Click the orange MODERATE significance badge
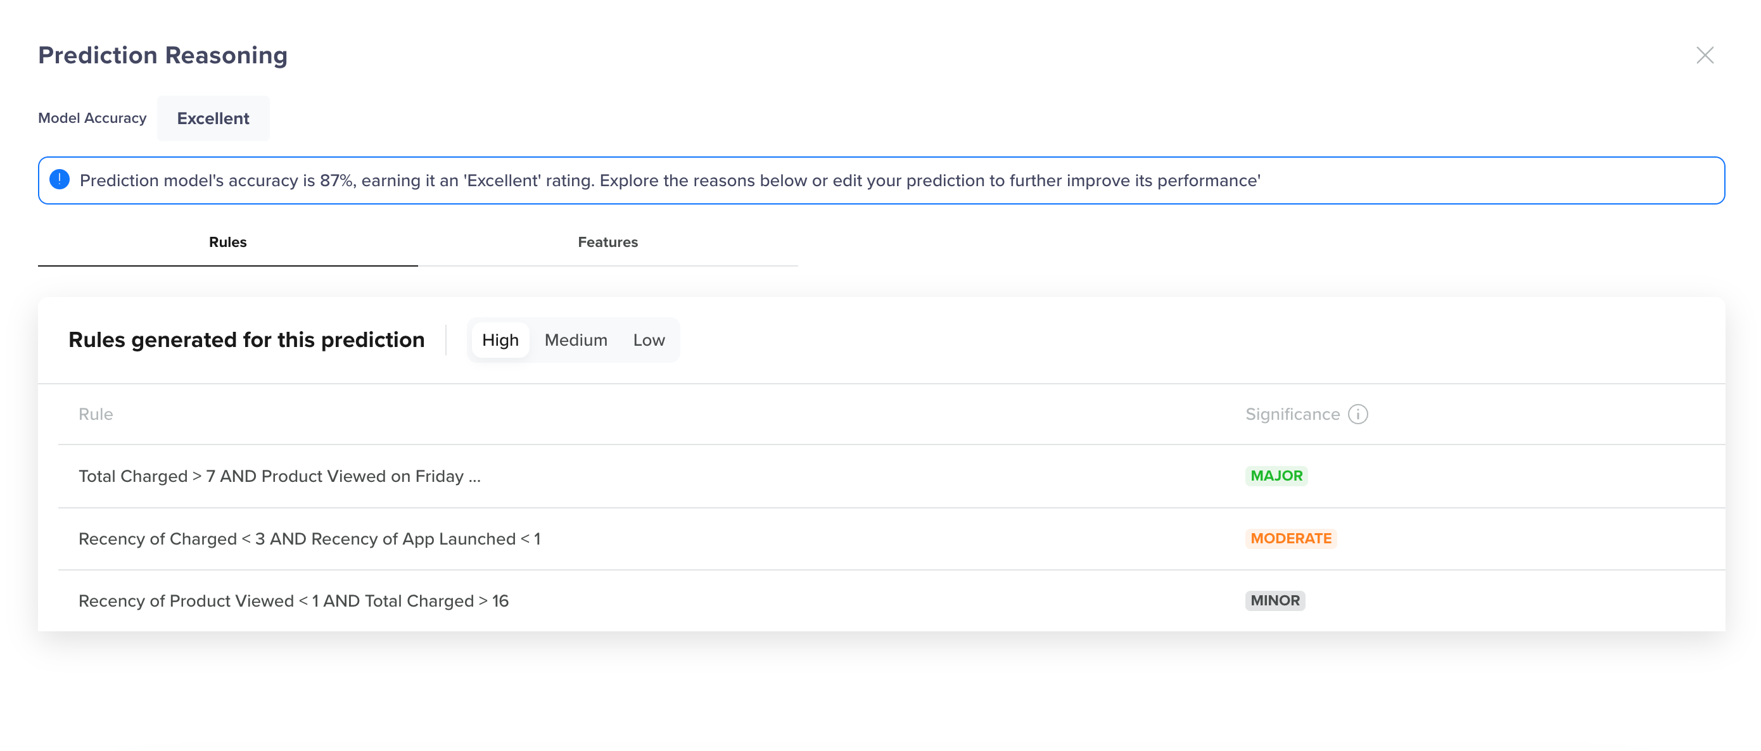Viewport: 1761px width, 751px height. coord(1290,538)
